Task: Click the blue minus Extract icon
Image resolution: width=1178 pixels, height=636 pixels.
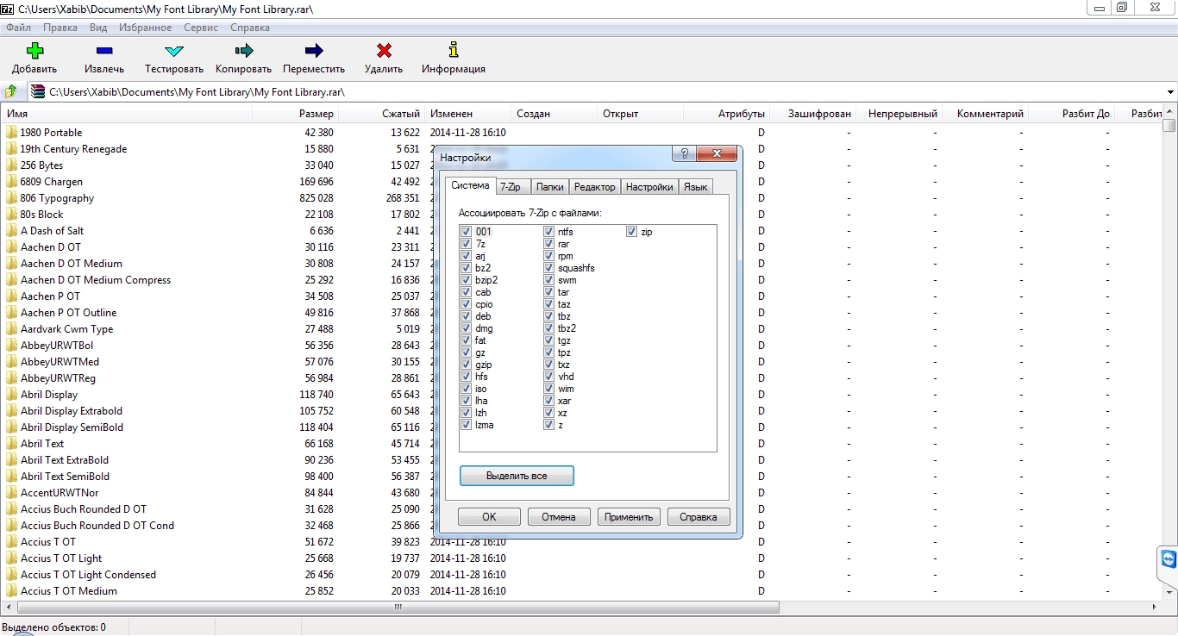Action: (104, 51)
